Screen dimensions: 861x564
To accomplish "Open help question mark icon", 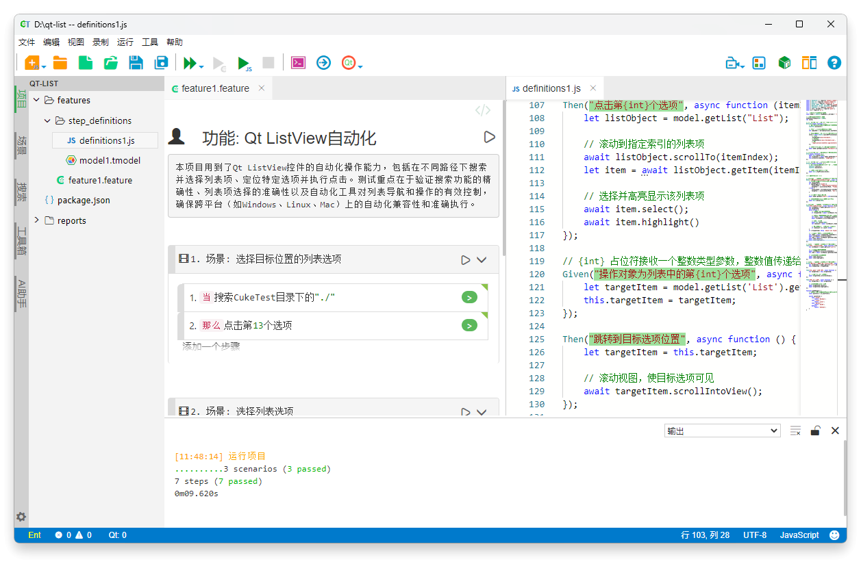I will (x=834, y=63).
